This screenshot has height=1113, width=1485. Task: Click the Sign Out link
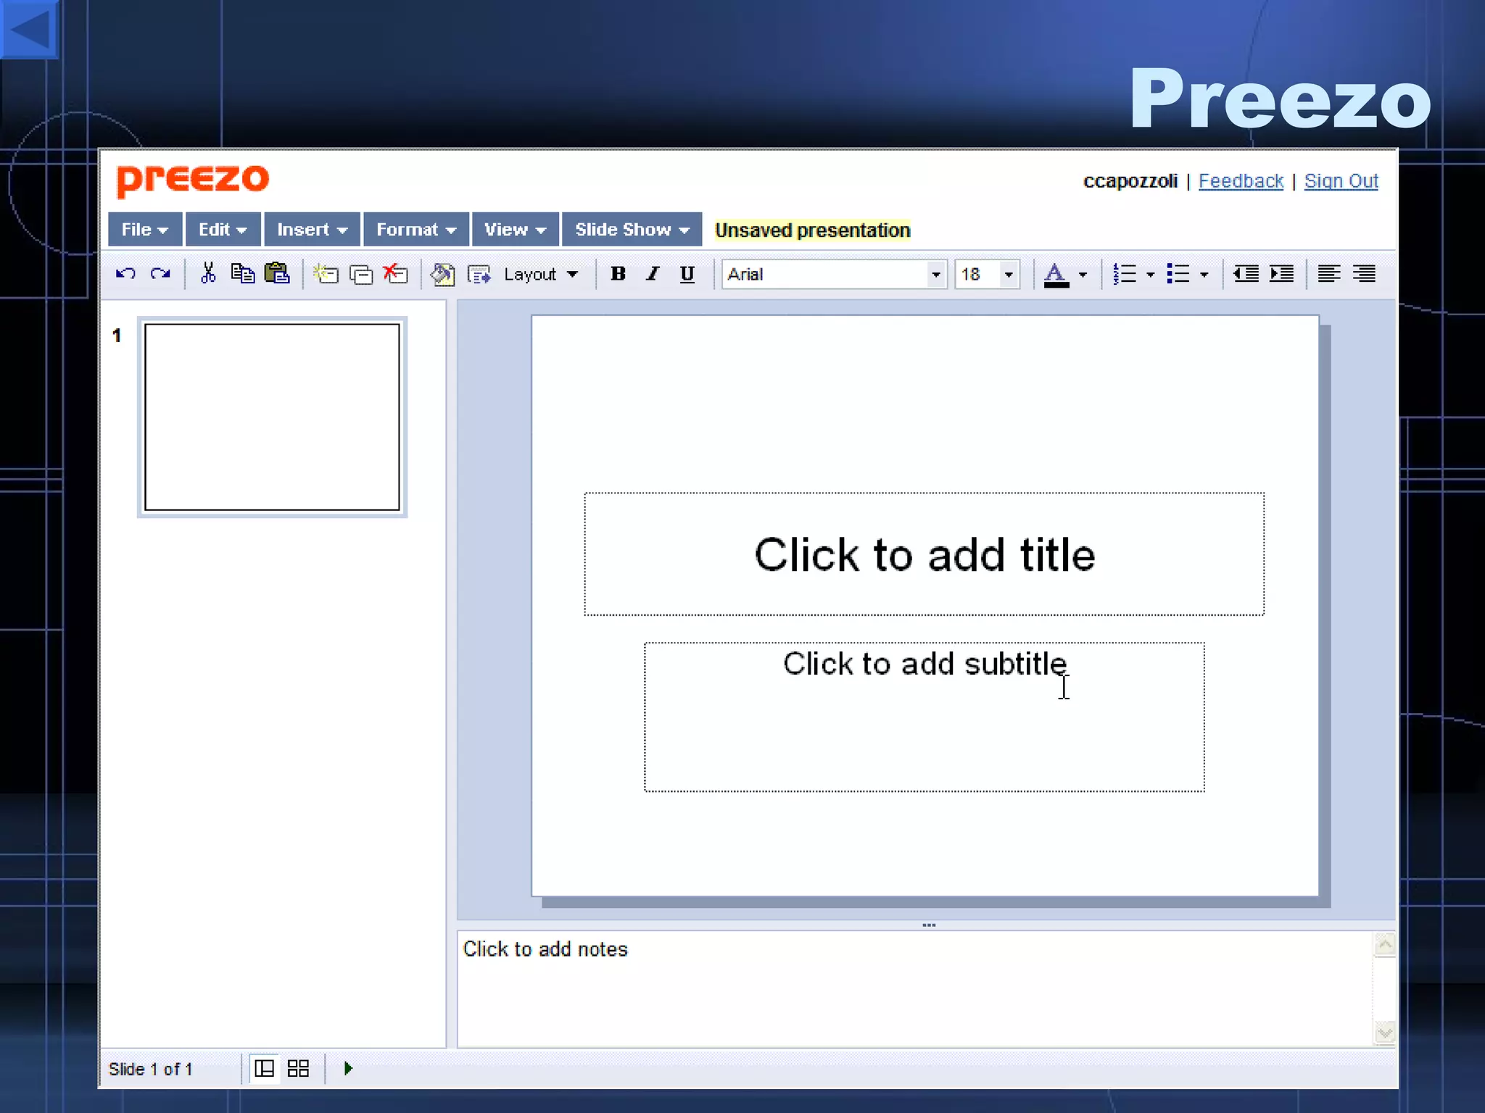coord(1341,181)
